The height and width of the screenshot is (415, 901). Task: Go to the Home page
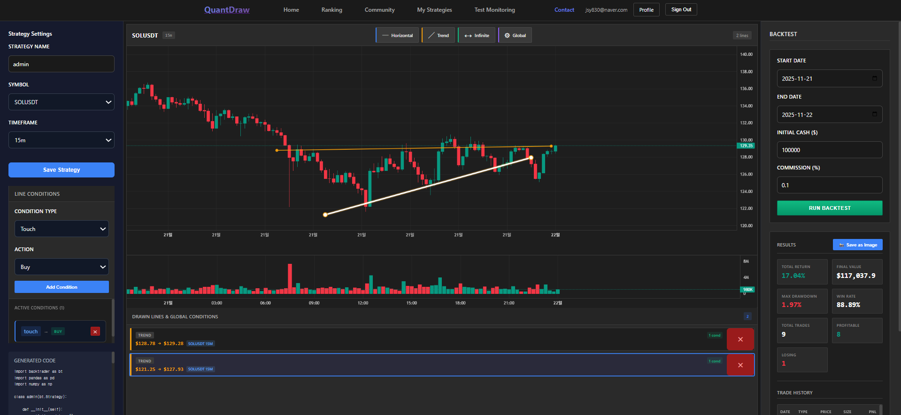[291, 10]
